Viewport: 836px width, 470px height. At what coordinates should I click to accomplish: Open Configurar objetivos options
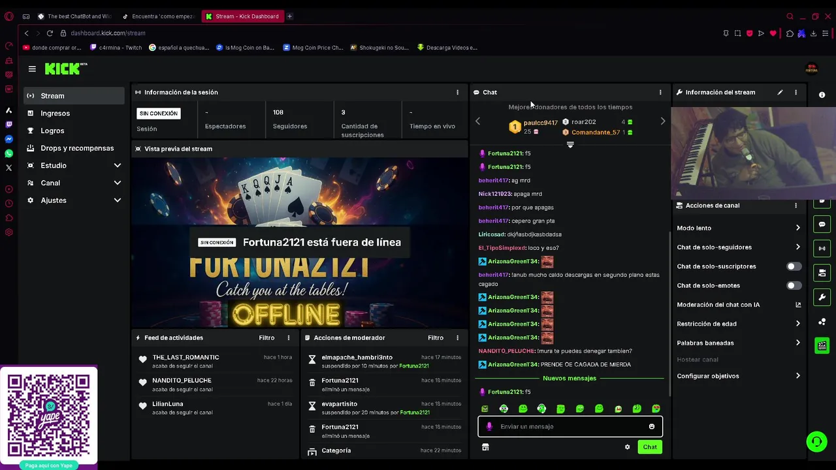(739, 376)
